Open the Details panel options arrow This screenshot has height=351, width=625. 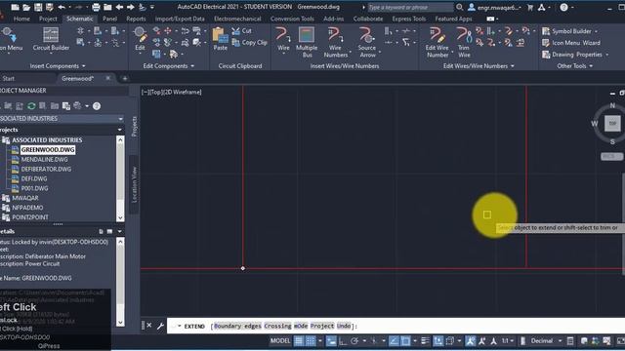[119, 231]
